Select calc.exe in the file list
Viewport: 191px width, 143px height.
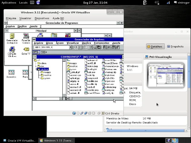pos(90,72)
